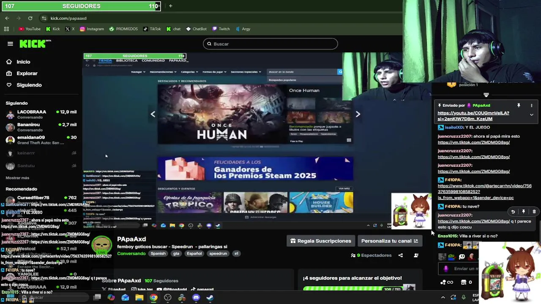Open F410PA's TikTok video link
This screenshot has width=541, height=304.
tap(484, 192)
